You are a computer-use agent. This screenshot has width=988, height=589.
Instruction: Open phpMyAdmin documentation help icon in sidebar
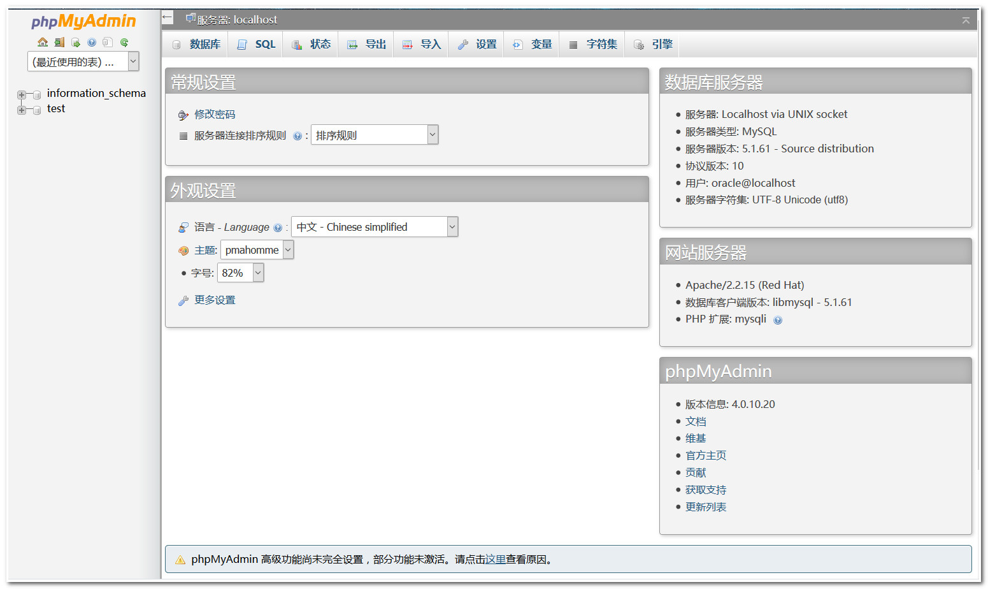[92, 42]
